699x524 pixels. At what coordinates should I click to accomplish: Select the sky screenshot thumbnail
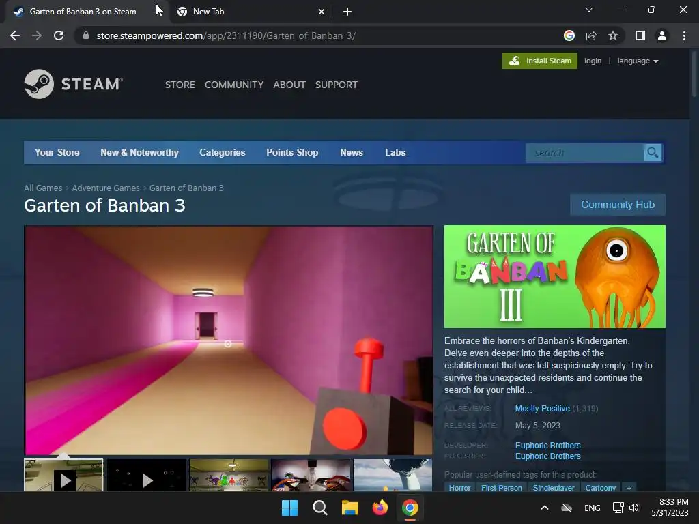tap(393, 476)
